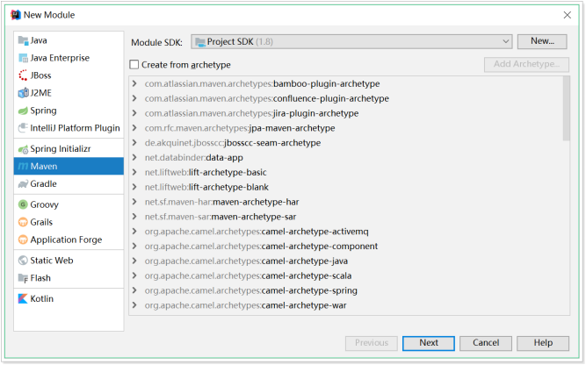The height and width of the screenshot is (365, 586).
Task: Choose the Kotlin module type icon
Action: pyautogui.click(x=23, y=298)
